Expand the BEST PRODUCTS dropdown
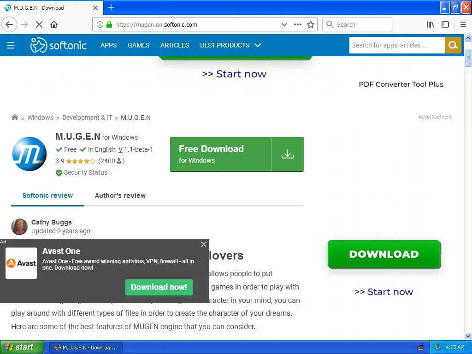 (x=230, y=45)
